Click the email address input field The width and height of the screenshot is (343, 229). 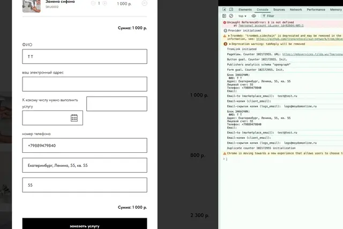coord(84,84)
